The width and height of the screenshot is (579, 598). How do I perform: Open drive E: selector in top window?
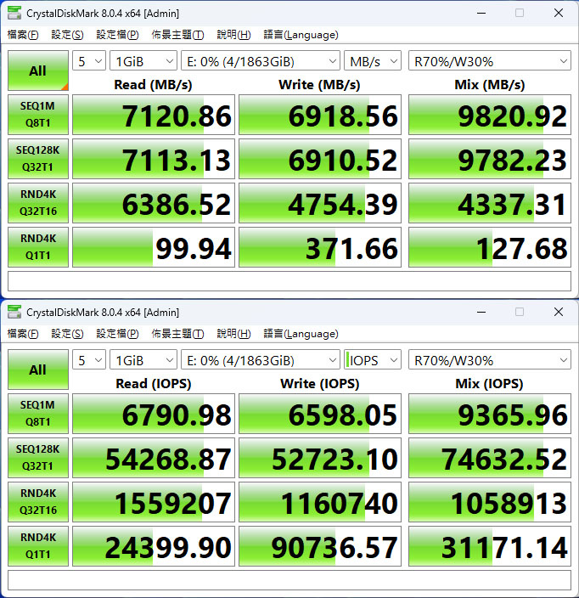click(x=261, y=61)
